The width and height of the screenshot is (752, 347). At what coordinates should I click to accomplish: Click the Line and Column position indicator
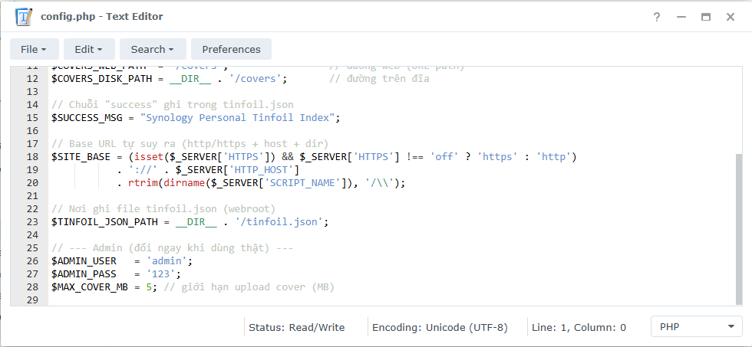(x=579, y=327)
